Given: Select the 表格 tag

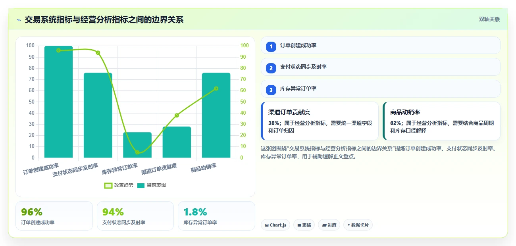Looking at the screenshot, I should [x=304, y=225].
